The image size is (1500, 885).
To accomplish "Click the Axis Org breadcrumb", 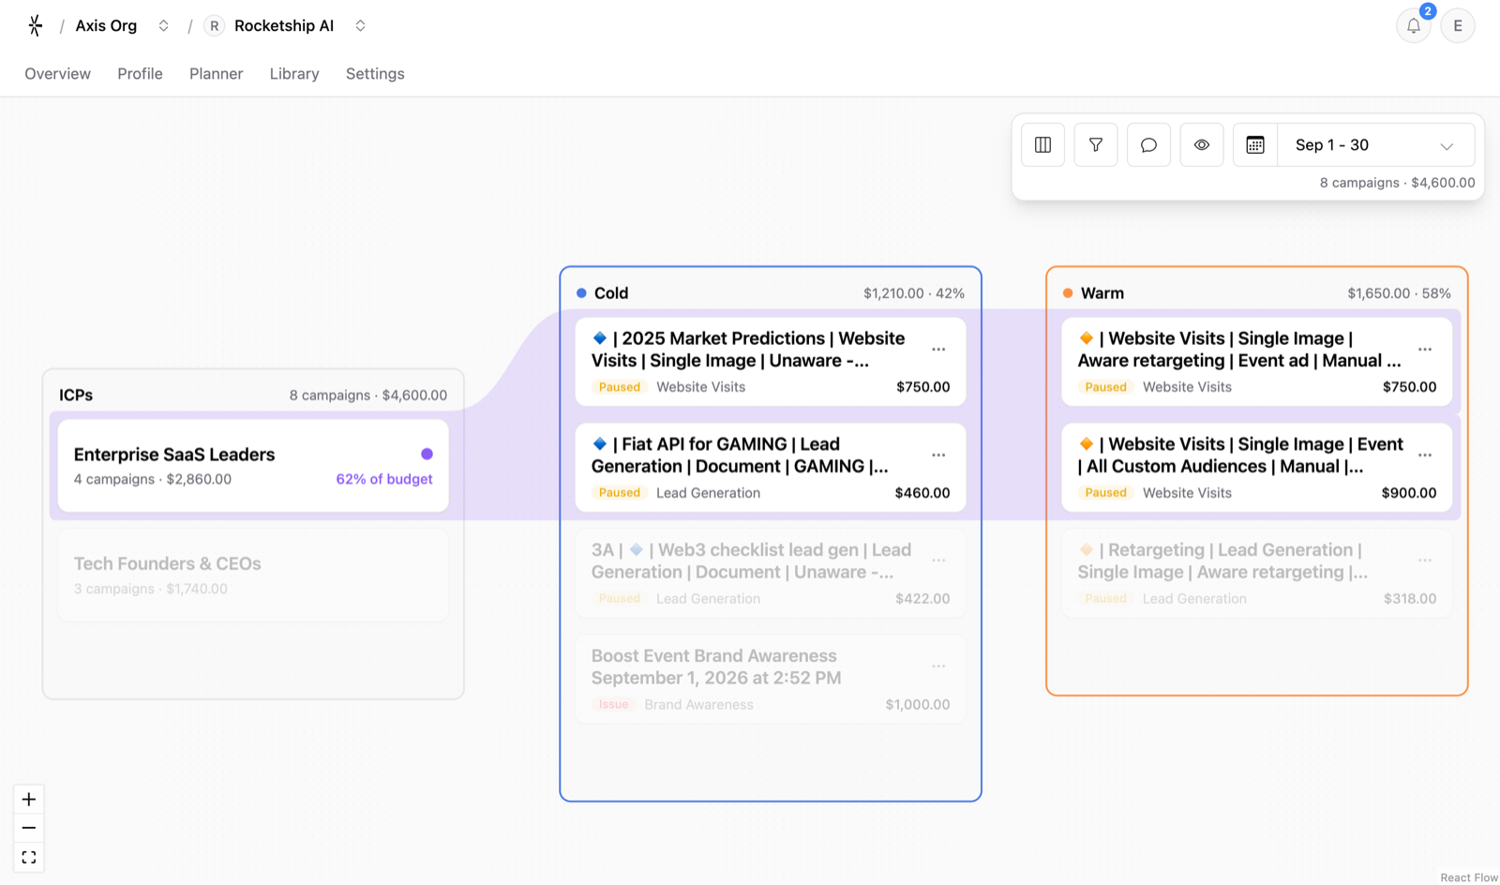I will coord(106,26).
